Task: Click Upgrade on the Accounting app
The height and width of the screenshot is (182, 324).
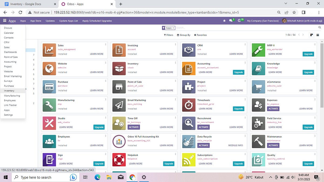Action: coord(238,72)
